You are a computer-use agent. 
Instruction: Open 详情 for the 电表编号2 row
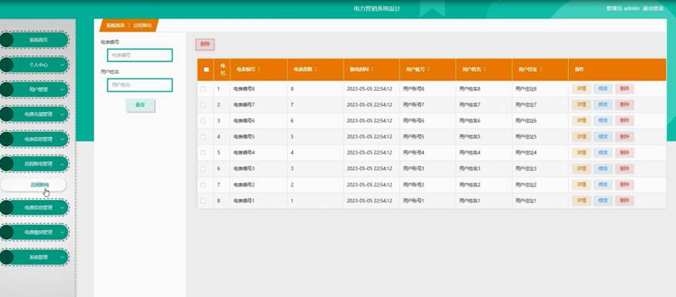coord(581,185)
